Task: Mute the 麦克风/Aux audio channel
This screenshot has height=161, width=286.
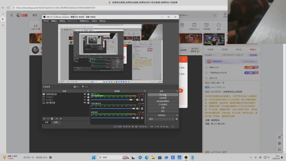Action: coord(138,100)
